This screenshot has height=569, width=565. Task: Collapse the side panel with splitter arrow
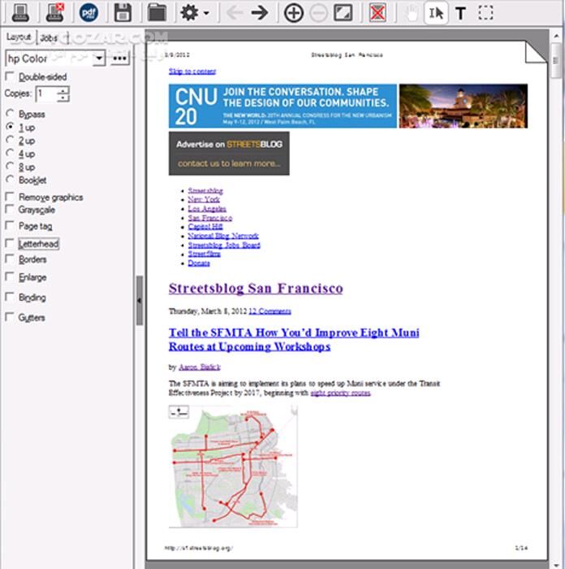139,300
